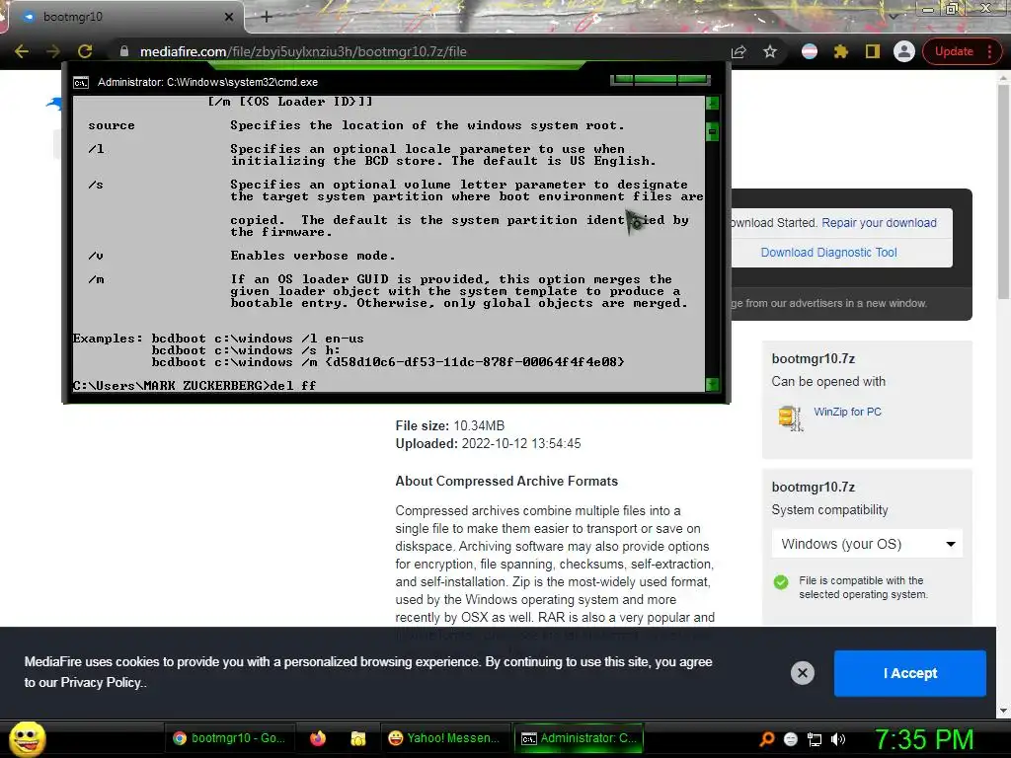Click the padlock site info icon
This screenshot has width=1011, height=758.
124,51
